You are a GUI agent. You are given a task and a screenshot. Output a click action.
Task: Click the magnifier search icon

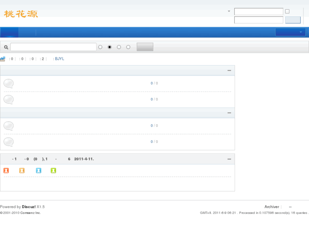[x=6, y=47]
